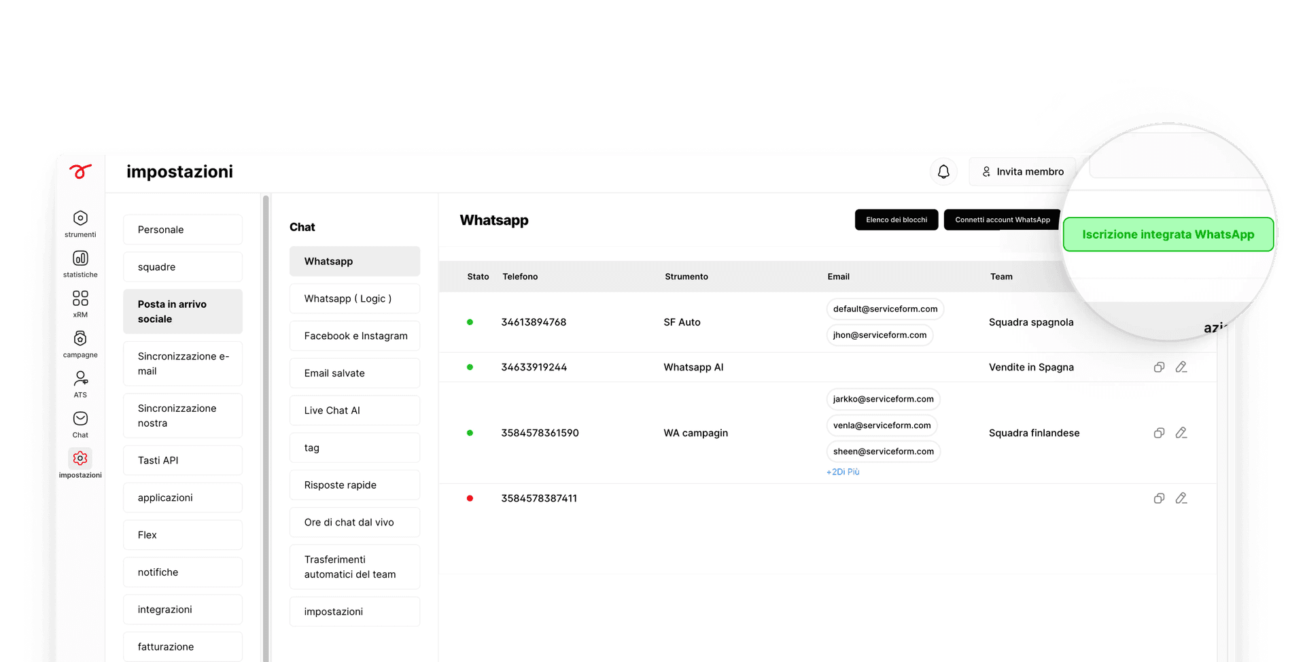Open Chat from left sidebar
1305x662 pixels.
tap(80, 423)
